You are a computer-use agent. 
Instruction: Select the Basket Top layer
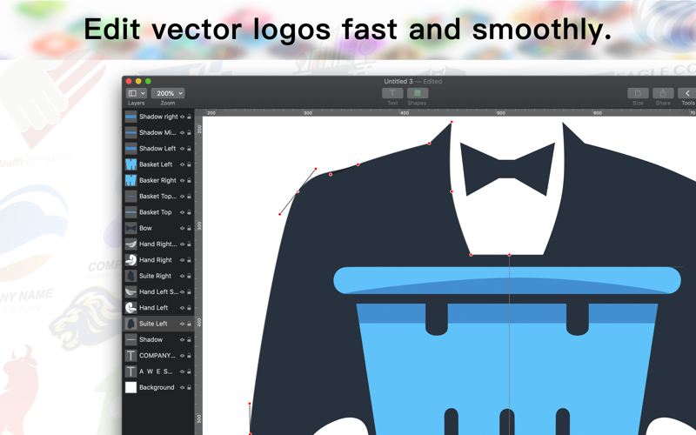158,212
